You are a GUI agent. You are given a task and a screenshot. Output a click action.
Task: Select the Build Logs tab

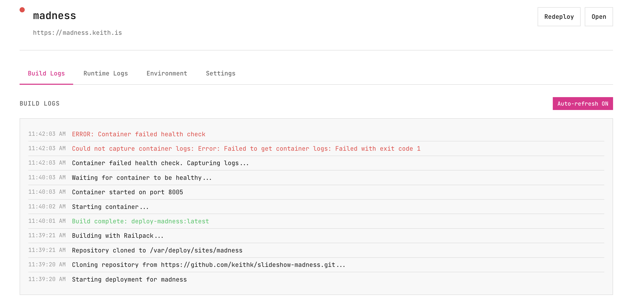pos(46,73)
